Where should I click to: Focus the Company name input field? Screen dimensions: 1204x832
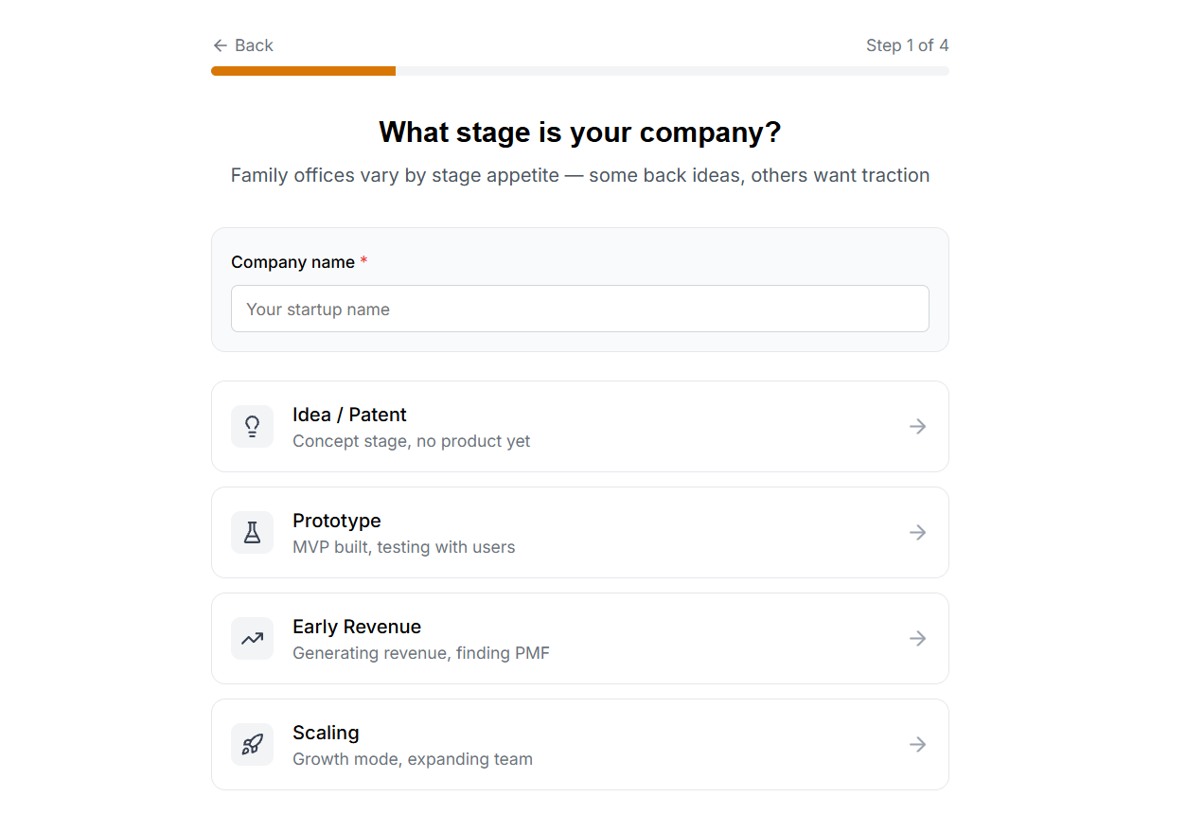pyautogui.click(x=579, y=310)
